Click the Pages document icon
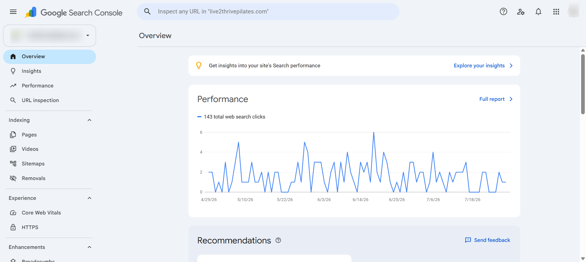 (x=13, y=135)
